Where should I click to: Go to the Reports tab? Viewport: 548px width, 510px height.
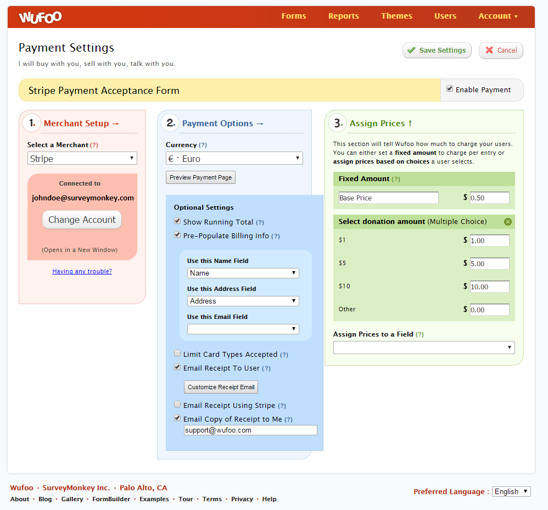pos(344,16)
